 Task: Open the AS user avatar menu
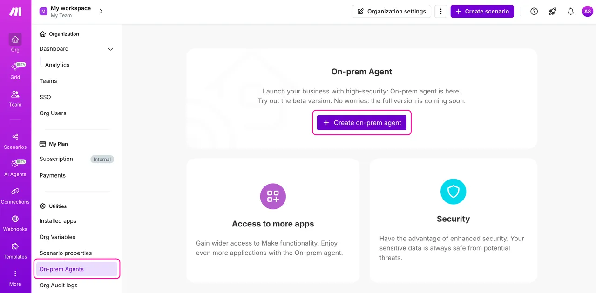pyautogui.click(x=588, y=12)
